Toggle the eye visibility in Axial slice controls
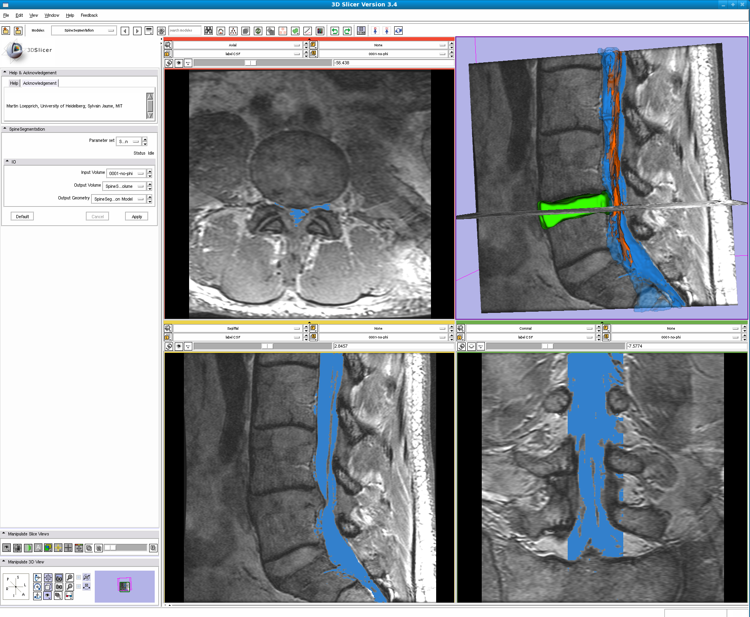 click(179, 63)
